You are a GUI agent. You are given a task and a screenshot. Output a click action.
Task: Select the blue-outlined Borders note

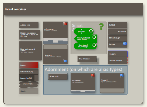118,54
